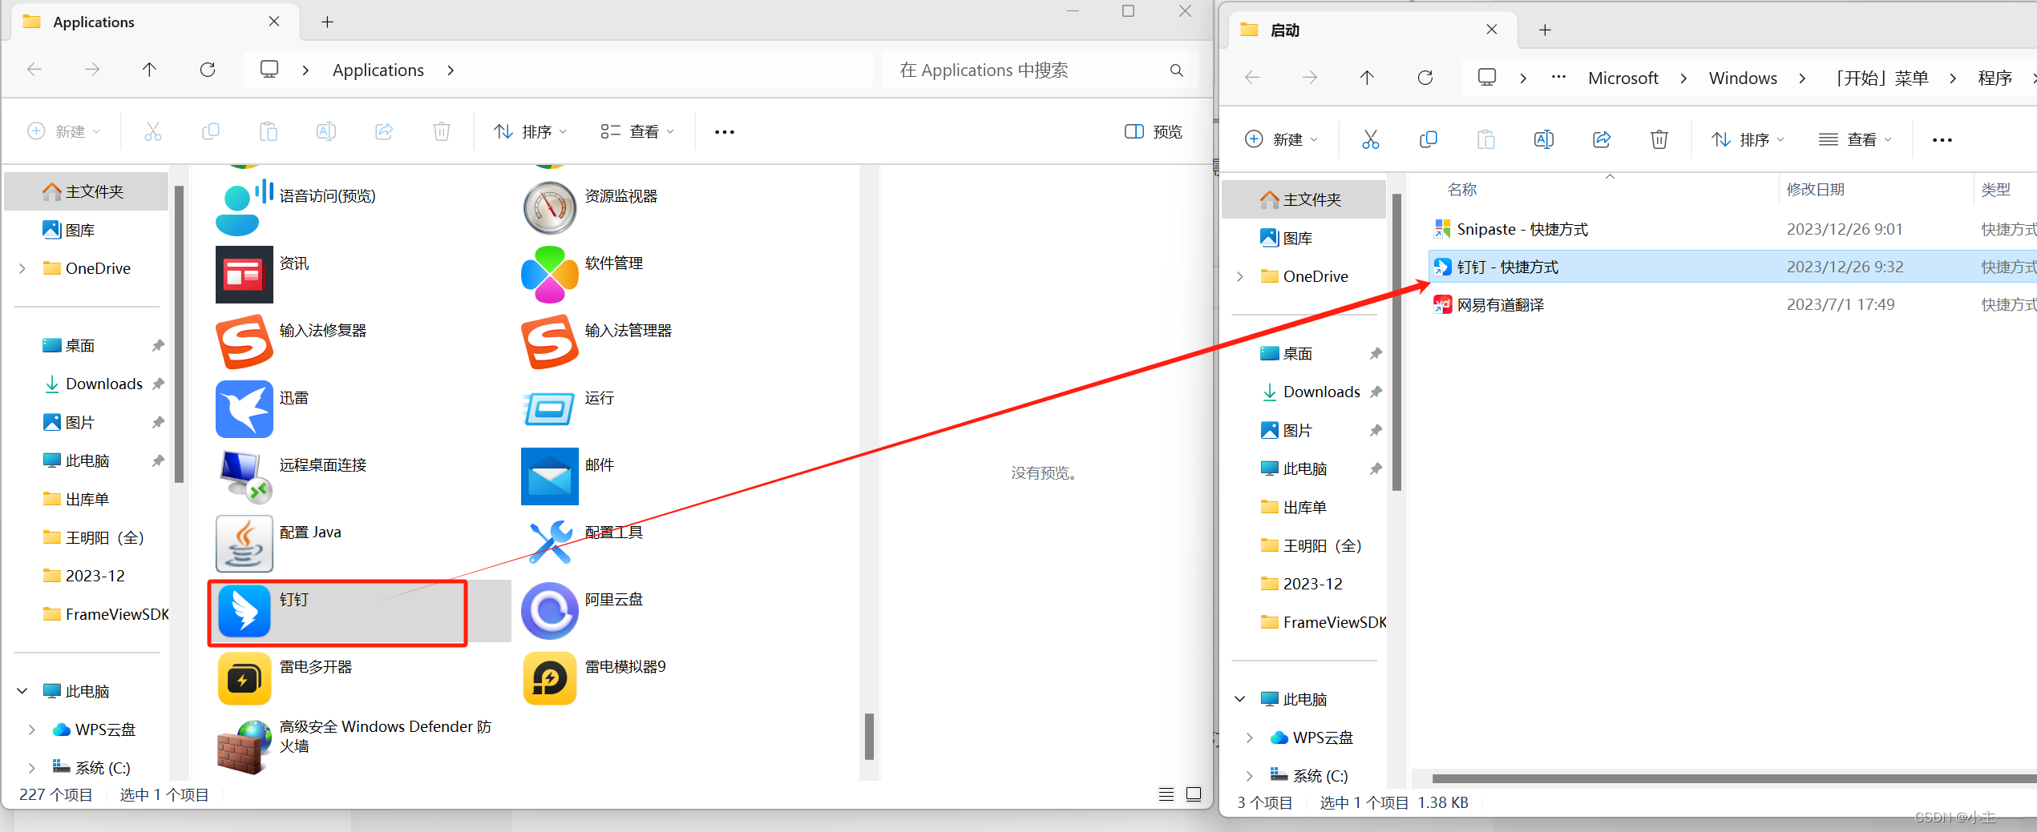The image size is (2037, 832).
Task: Select the 运行 app icon
Action: 550,409
